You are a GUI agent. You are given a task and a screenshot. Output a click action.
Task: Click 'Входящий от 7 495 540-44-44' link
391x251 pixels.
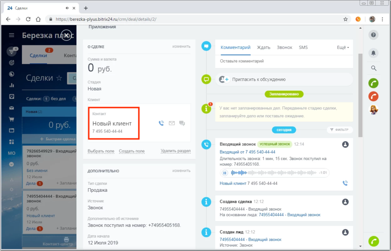click(247, 152)
